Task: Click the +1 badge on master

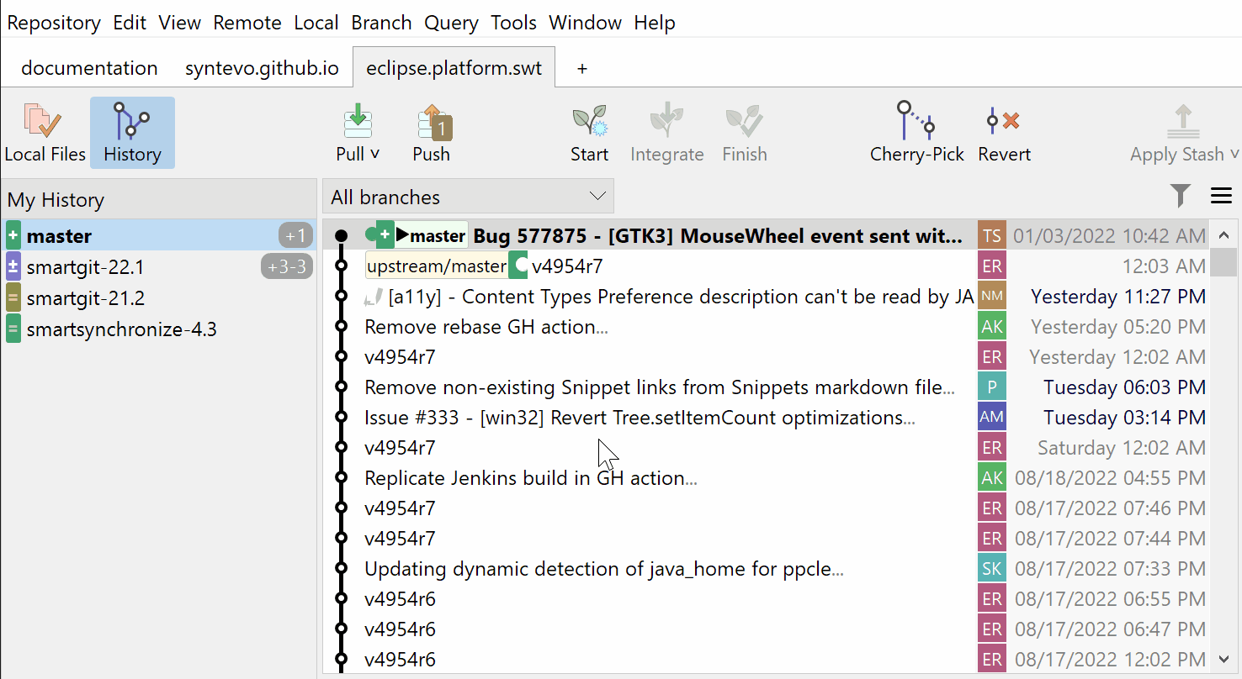Action: 295,236
